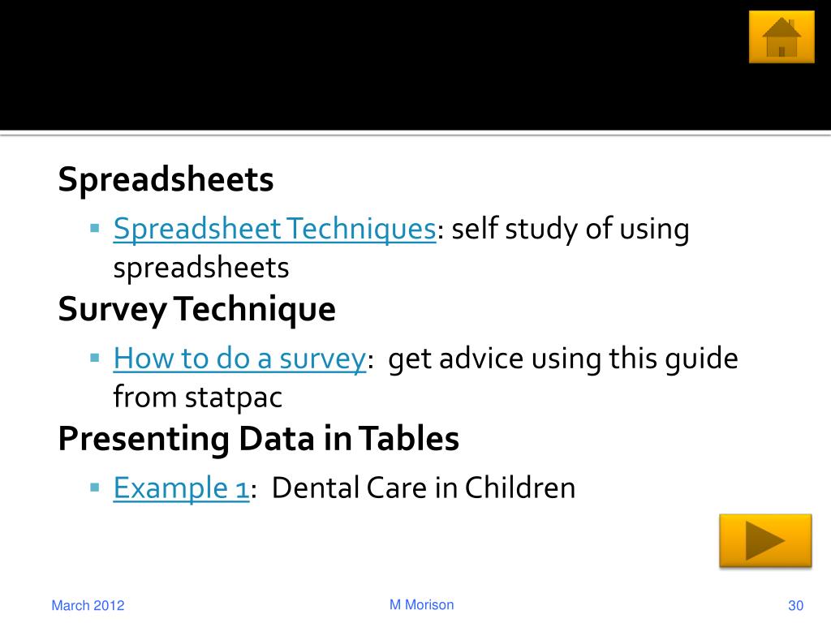
Task: Select the Spreadsheets heading
Action: pyautogui.click(x=166, y=179)
